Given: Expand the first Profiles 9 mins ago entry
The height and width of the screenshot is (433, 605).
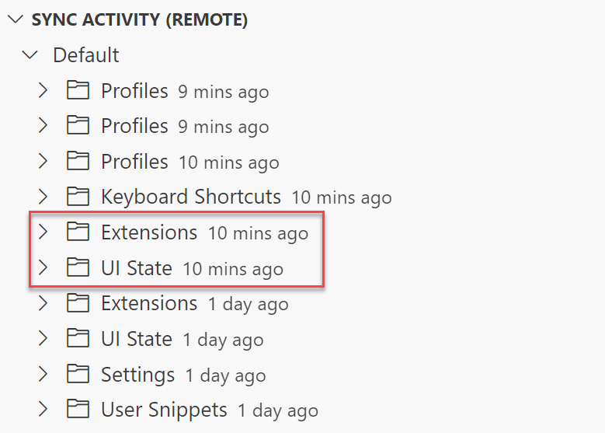Looking at the screenshot, I should click(43, 90).
